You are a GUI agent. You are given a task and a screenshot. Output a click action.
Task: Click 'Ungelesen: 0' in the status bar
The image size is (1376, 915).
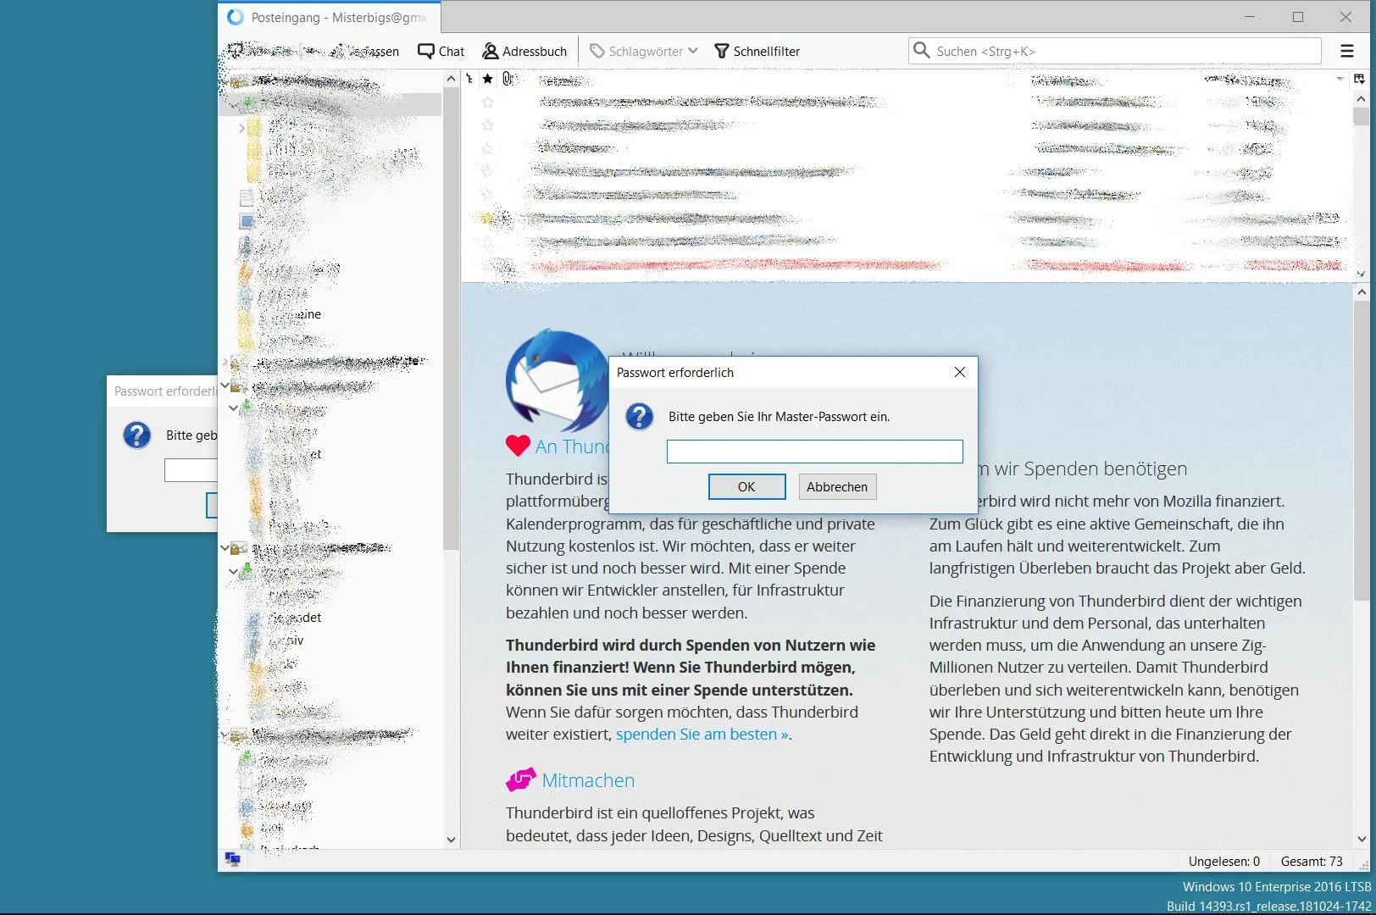pos(1223,861)
